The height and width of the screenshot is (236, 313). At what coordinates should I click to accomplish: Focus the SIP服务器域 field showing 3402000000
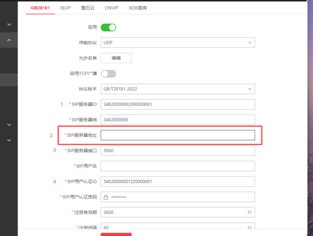click(177, 120)
